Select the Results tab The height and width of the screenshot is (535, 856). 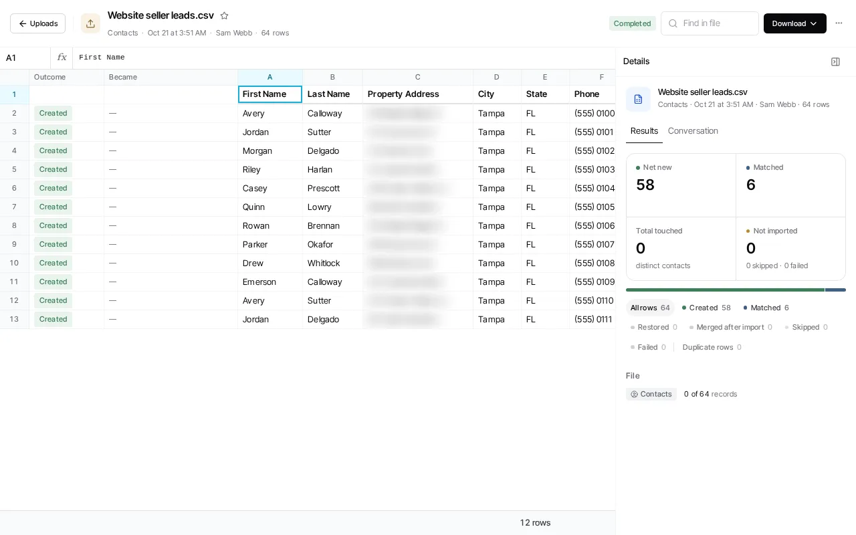(x=644, y=131)
